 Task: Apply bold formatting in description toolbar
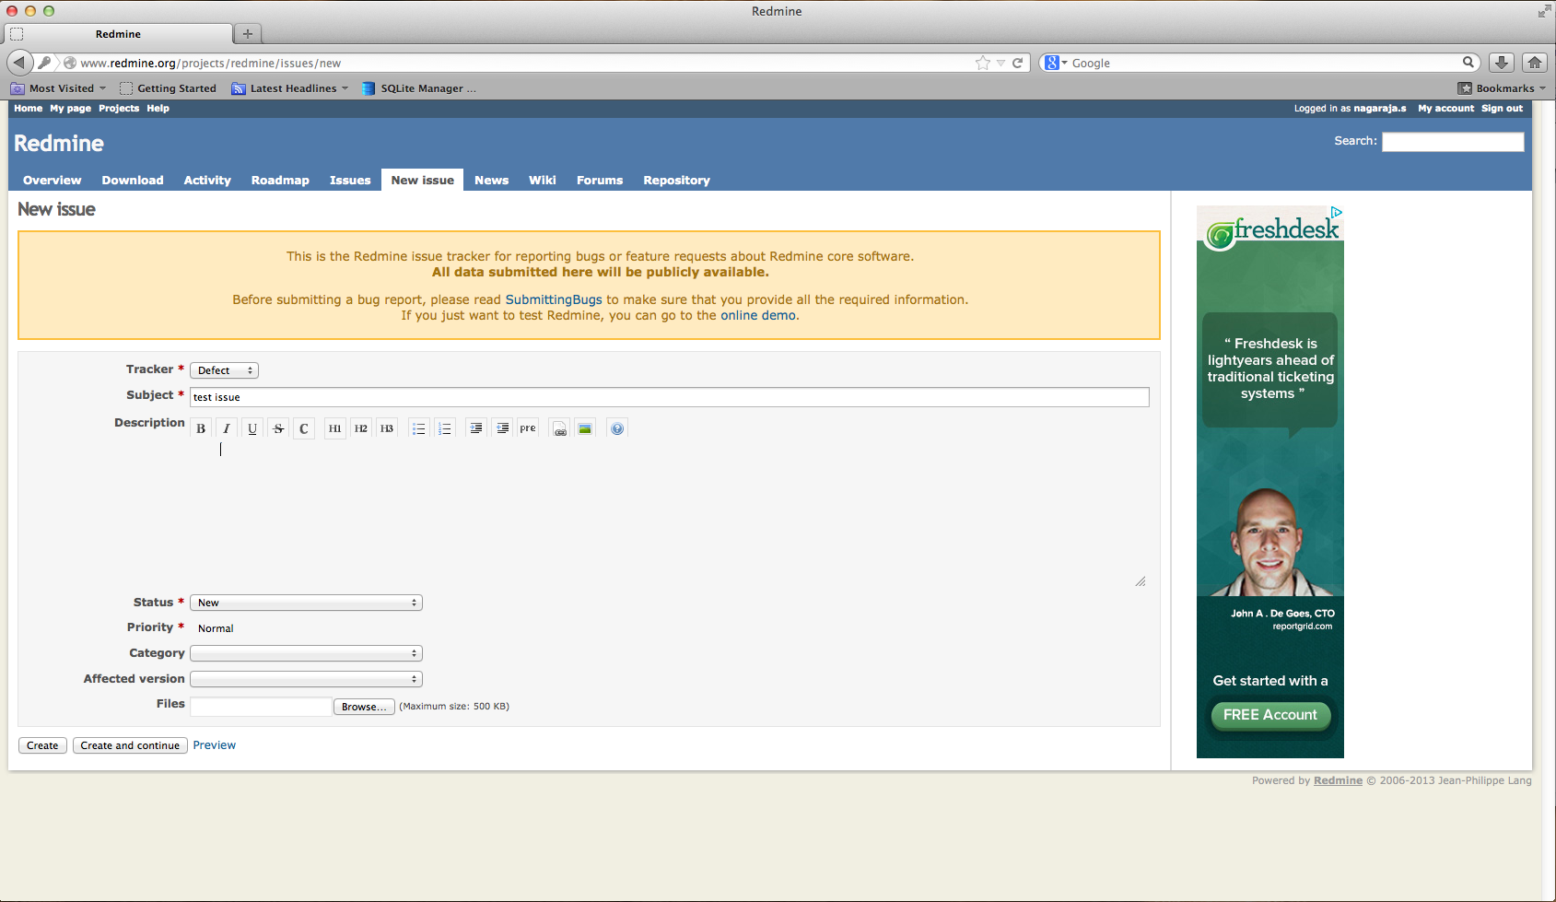(201, 428)
